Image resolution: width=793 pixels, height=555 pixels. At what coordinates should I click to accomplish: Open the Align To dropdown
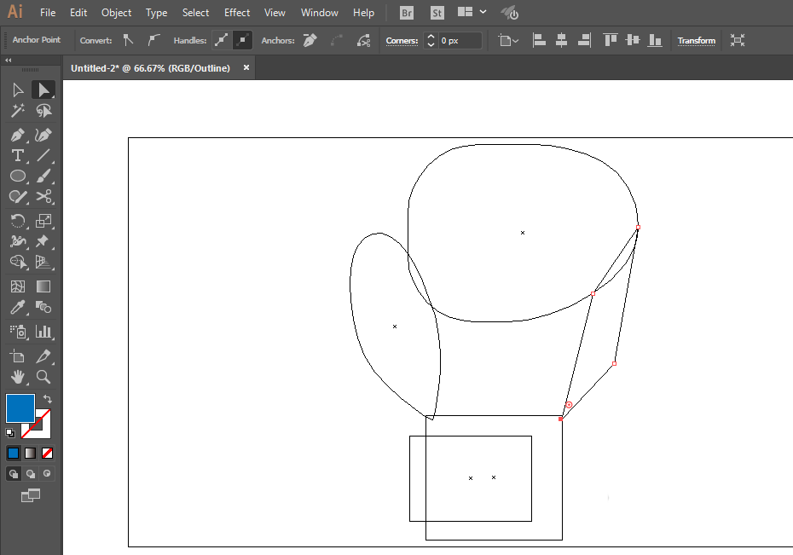click(508, 40)
